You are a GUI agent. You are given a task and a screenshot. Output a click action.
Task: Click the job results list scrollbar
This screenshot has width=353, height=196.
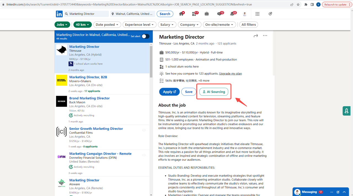click(151, 61)
